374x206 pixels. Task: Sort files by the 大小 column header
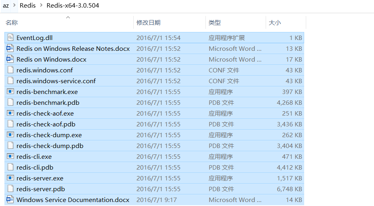[275, 22]
